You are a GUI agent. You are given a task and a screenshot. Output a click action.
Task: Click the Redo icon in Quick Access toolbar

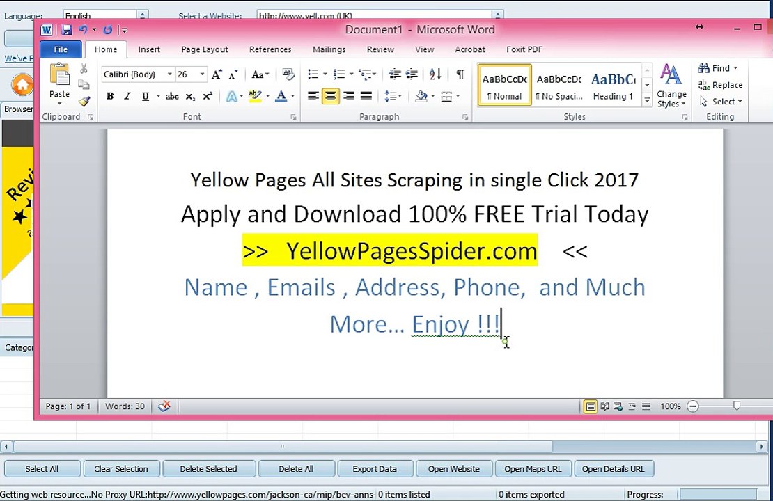coord(107,30)
